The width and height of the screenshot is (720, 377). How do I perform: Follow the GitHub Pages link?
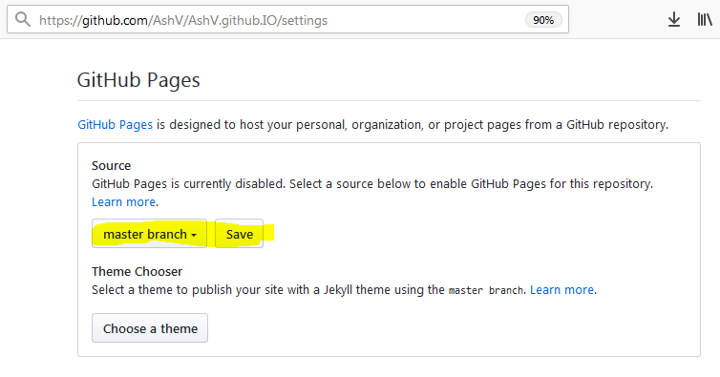coord(115,124)
